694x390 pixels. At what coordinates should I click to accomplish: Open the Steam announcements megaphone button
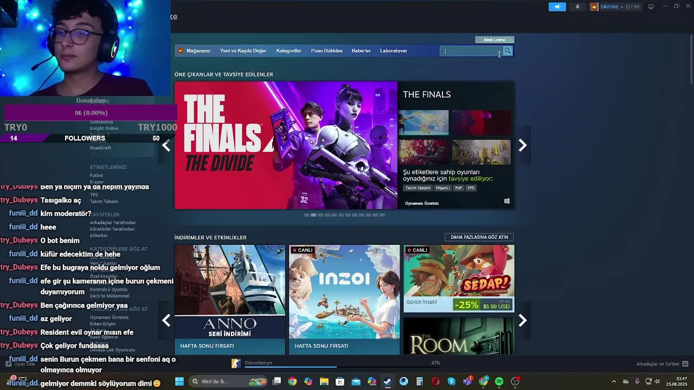[557, 6]
